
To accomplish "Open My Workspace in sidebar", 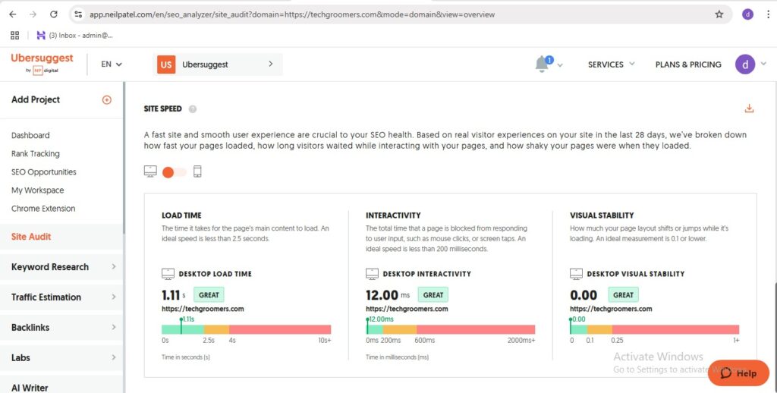I will (x=38, y=190).
